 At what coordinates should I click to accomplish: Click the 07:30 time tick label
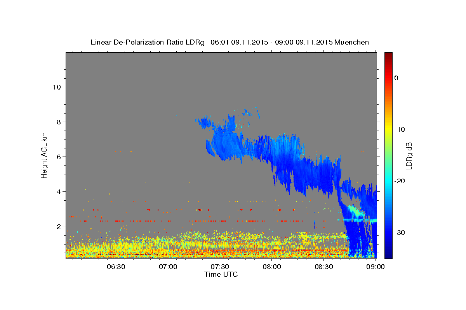(x=220, y=267)
